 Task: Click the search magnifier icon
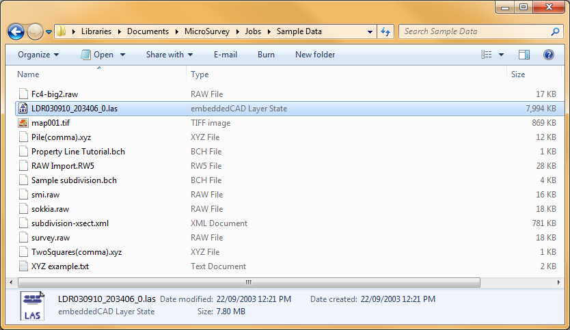point(555,31)
